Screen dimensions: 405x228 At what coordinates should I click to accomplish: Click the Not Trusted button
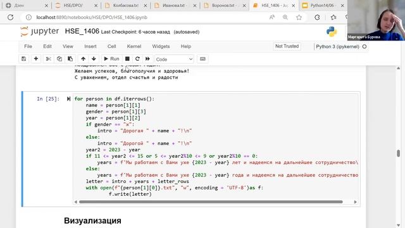(287, 46)
